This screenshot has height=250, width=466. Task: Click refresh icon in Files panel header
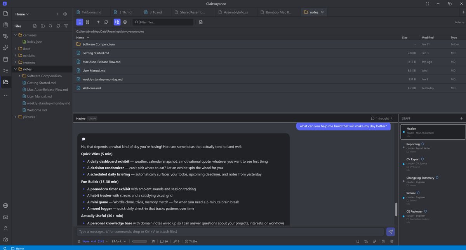coord(58,26)
